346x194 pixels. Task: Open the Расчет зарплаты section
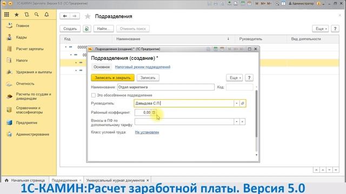pos(30,49)
